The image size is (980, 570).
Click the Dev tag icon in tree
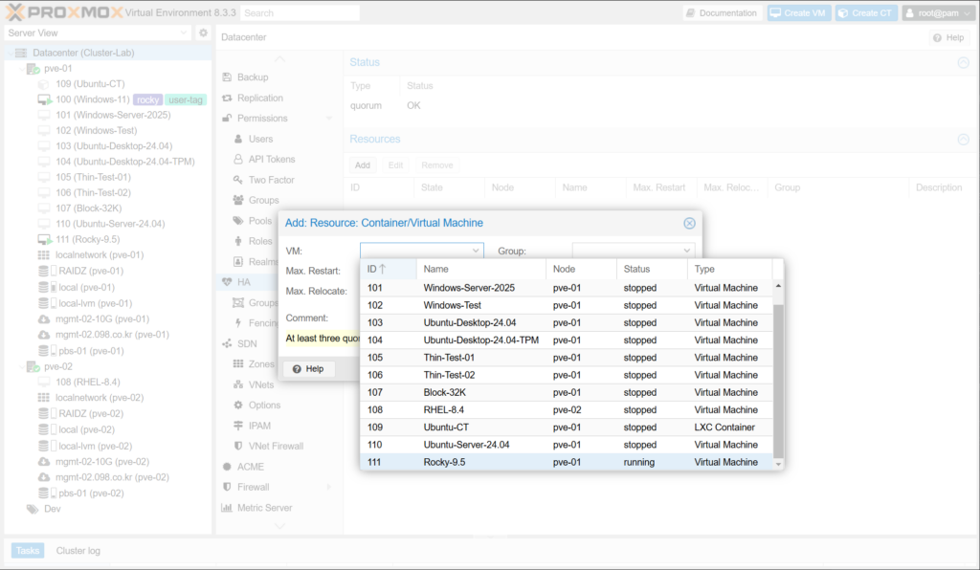33,509
